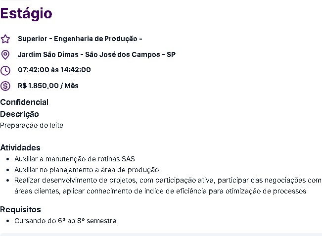Viewport: 322px width, 236px height.
Task: Click Cursando do 6º ao 8º semestre
Action: click(65, 221)
